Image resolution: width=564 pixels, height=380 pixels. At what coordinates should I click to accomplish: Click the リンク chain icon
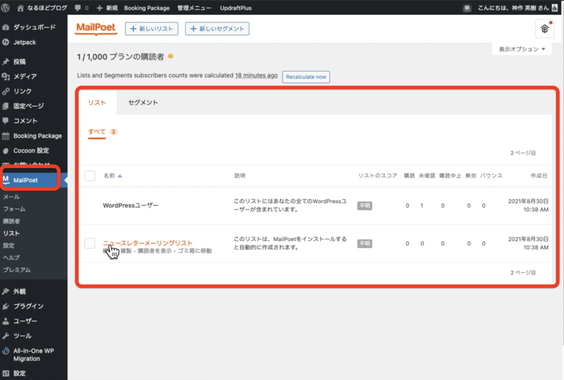click(6, 91)
